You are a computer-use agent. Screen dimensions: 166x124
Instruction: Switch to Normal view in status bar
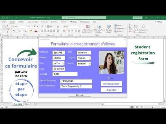click(x=132, y=107)
